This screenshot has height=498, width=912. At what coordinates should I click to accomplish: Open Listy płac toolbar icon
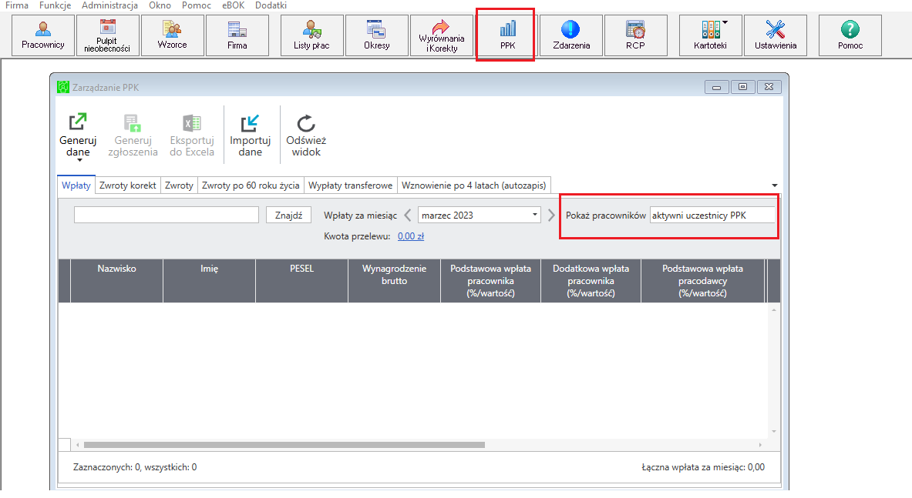(311, 35)
